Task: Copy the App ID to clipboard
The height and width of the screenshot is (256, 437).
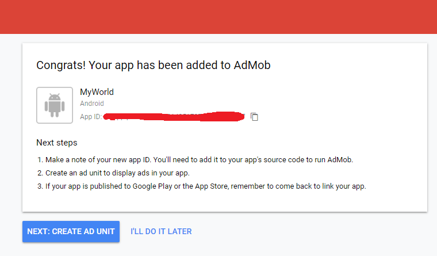Action: pyautogui.click(x=254, y=117)
